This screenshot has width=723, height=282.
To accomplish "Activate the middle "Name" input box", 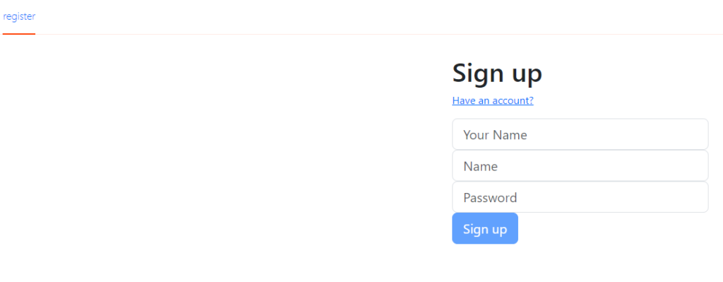I will click(x=580, y=165).
